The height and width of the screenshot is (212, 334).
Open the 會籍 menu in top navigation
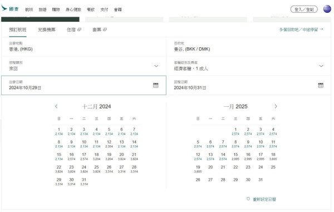coord(118,9)
